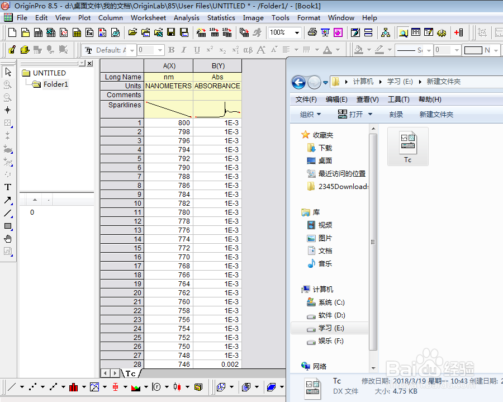Open dropdown arrow beside 打开 button
This screenshot has height=402, width=503.
pos(370,114)
